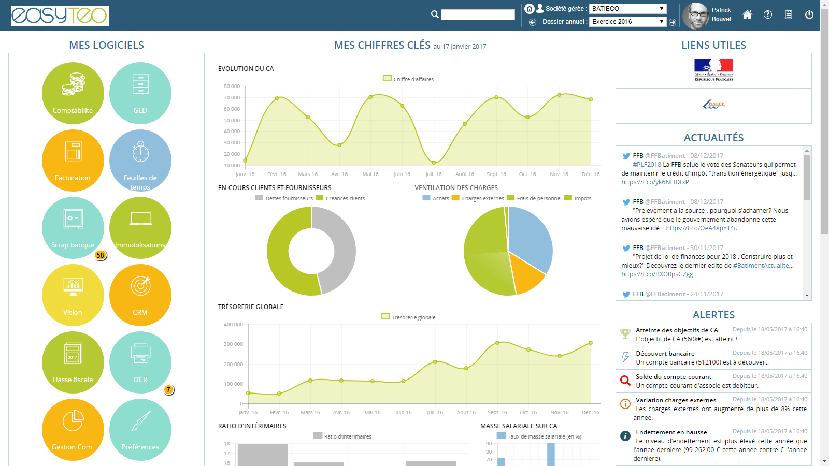Click the search input field

(x=477, y=15)
